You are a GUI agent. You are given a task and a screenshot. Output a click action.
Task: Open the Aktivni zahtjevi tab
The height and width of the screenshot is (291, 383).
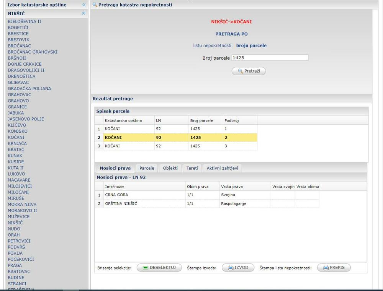[x=222, y=168]
